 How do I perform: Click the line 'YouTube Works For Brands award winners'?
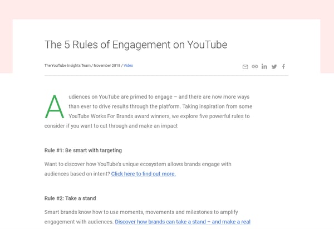[159, 116]
